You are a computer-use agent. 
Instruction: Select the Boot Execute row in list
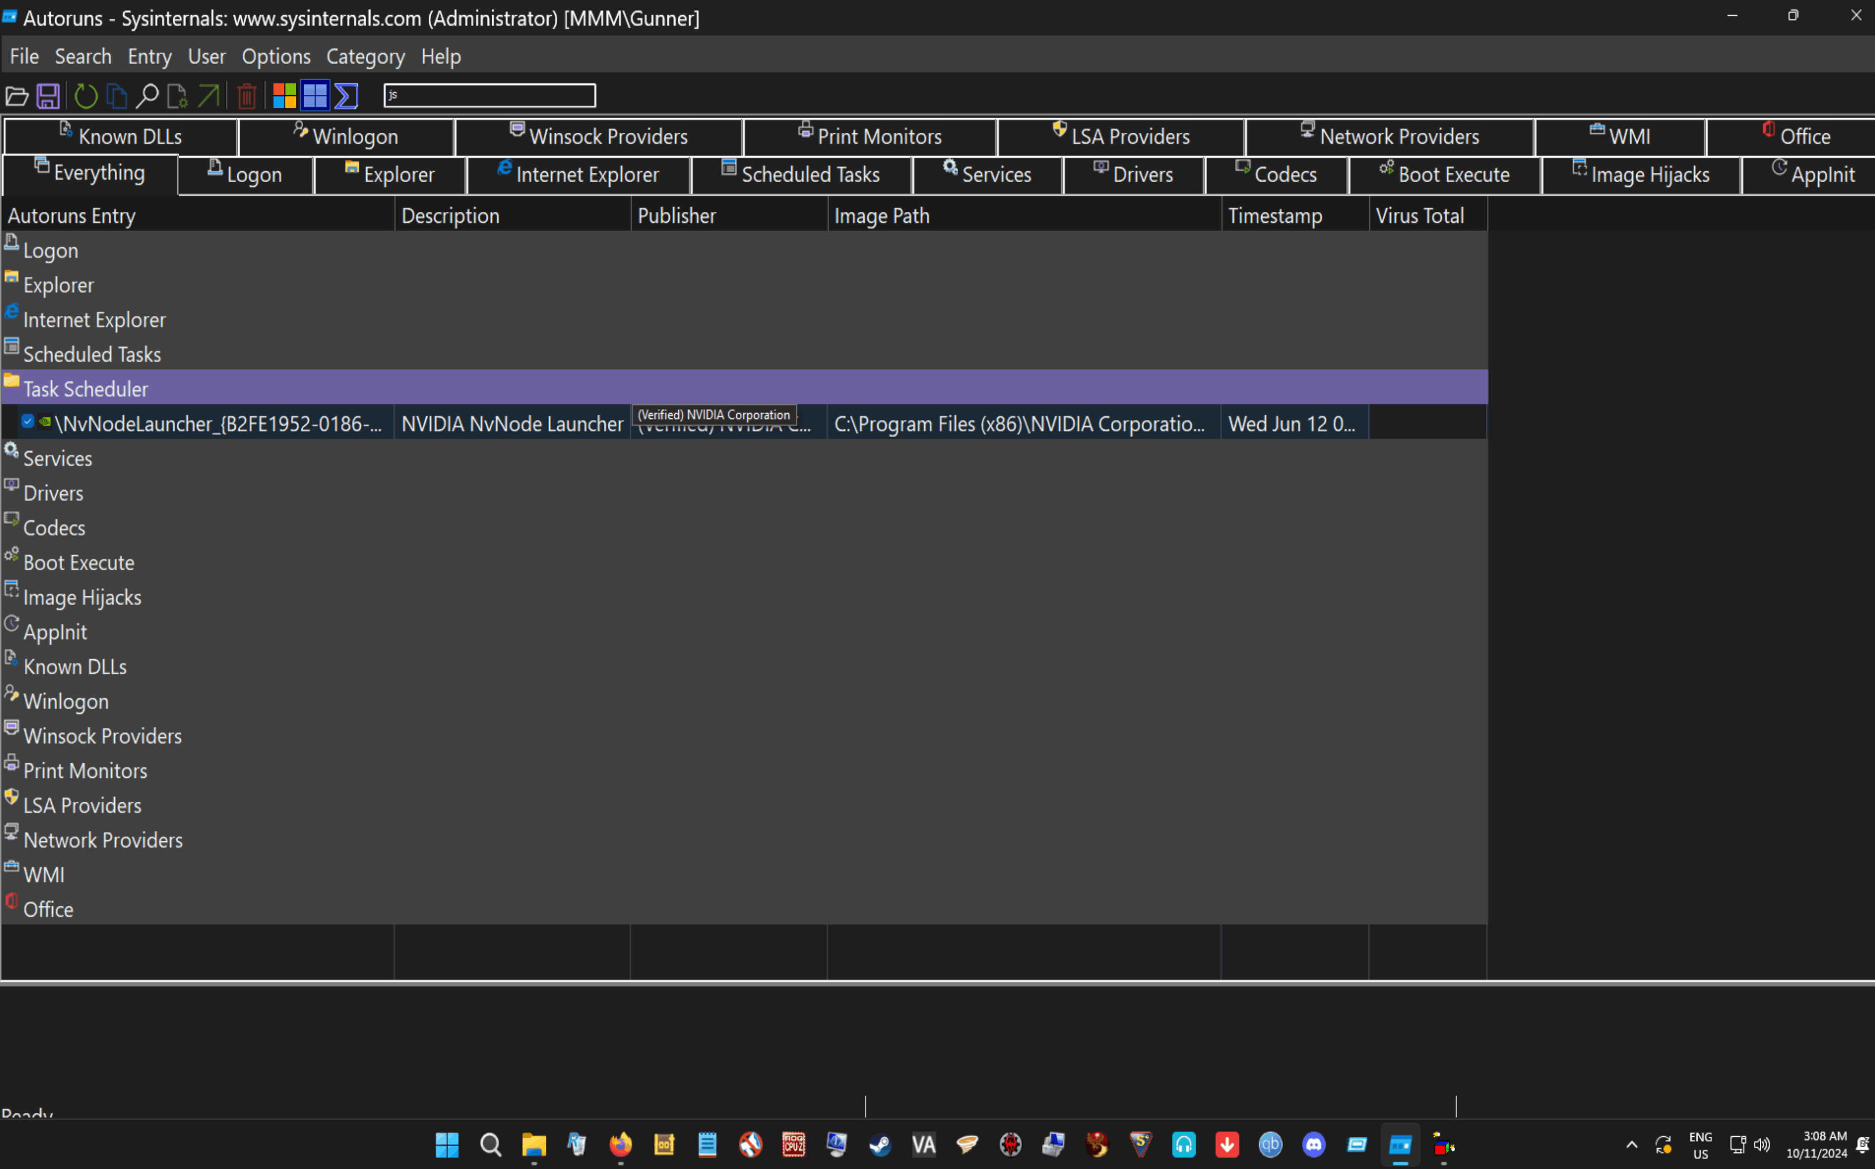pos(744,562)
